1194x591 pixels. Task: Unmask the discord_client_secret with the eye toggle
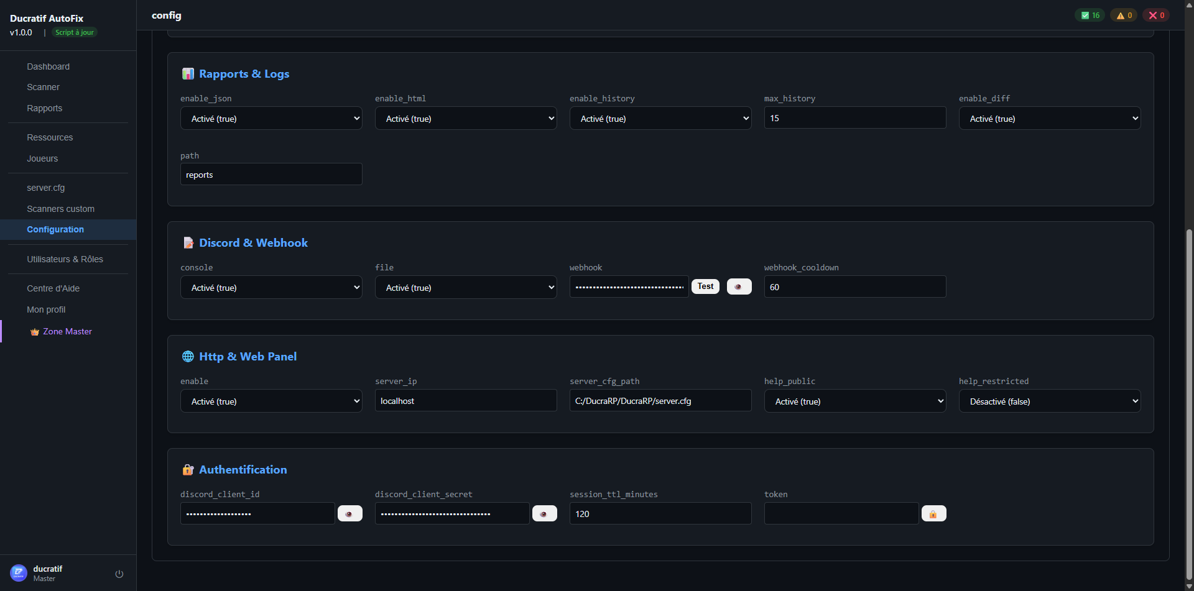click(x=544, y=513)
